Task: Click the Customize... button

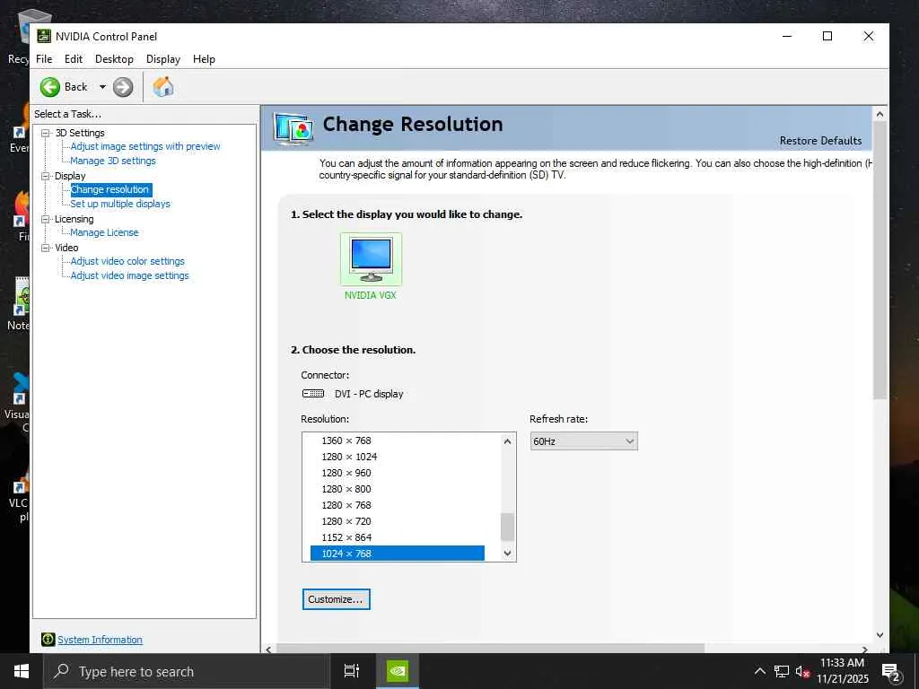Action: pos(337,599)
